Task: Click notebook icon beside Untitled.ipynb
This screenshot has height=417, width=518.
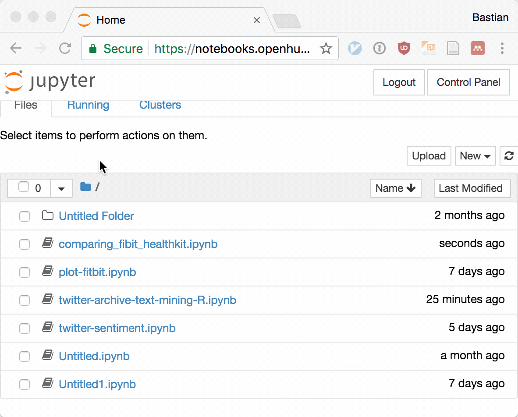Action: coord(48,356)
